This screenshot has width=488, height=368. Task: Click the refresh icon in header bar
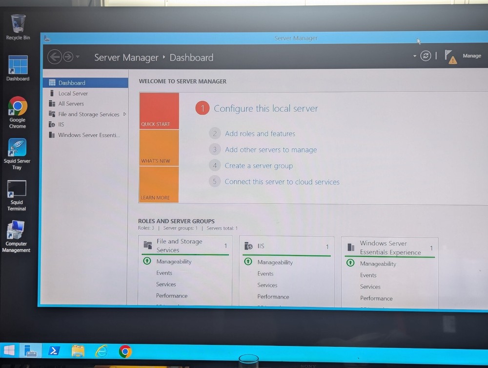(426, 56)
